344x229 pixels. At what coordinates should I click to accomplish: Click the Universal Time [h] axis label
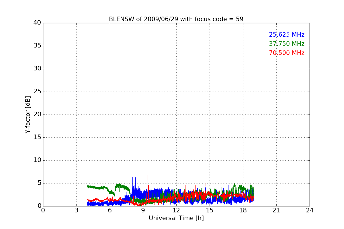click(176, 218)
